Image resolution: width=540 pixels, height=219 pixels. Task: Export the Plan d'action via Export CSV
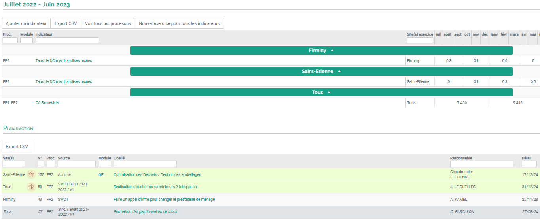(17, 147)
